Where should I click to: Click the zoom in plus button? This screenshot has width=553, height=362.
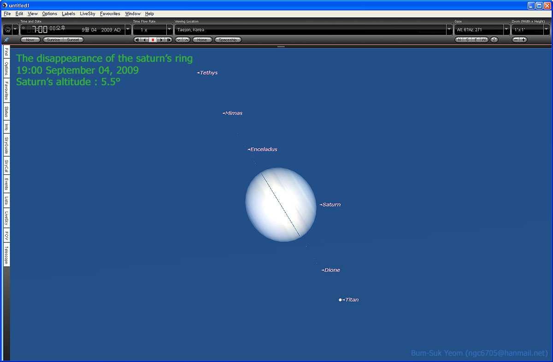point(524,40)
